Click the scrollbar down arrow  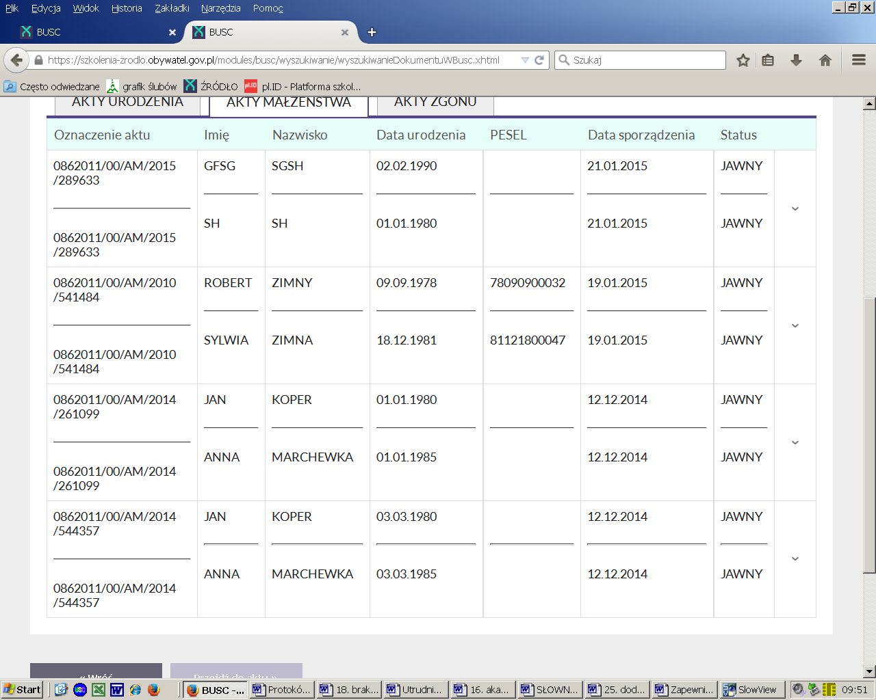[x=869, y=671]
